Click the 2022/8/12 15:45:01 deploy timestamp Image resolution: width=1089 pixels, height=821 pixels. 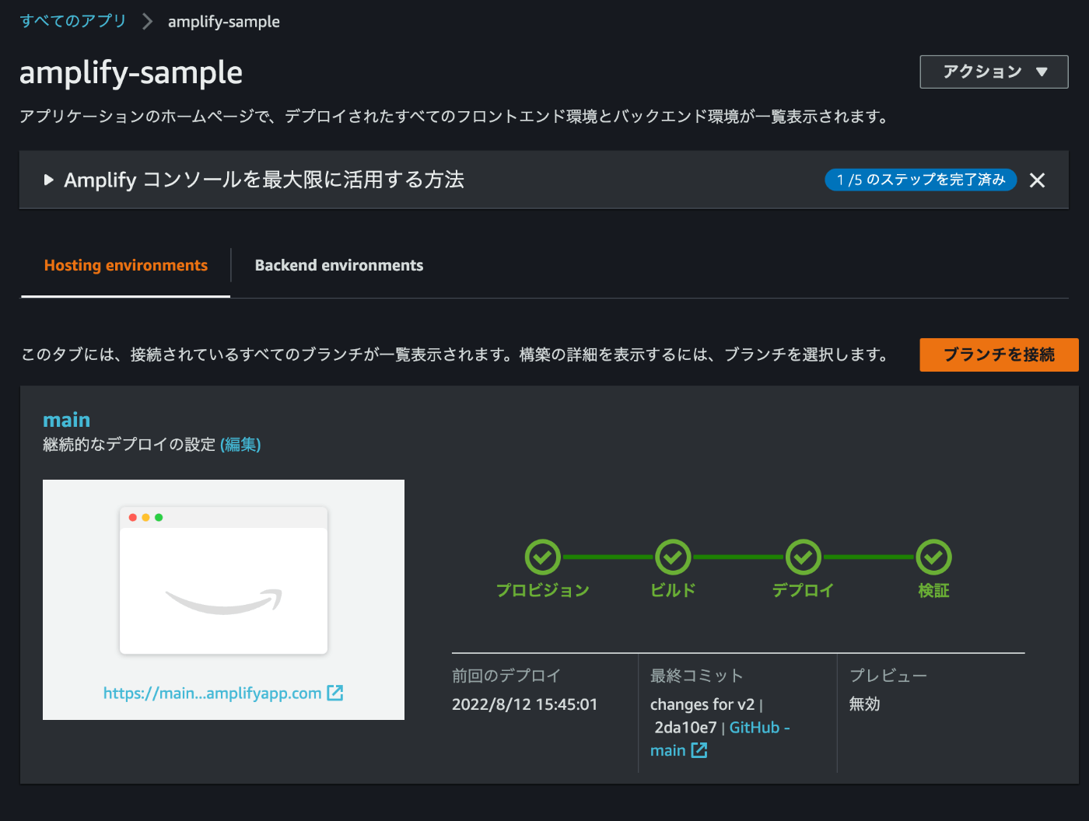[525, 704]
